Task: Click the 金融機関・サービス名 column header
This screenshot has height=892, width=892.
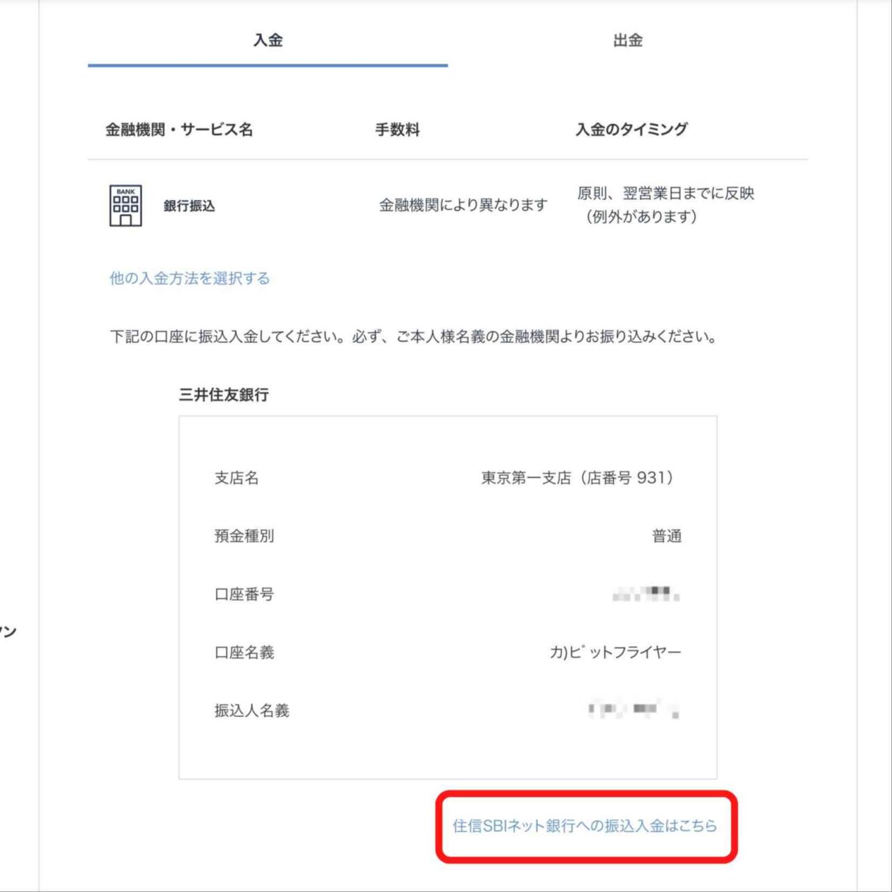Action: (x=179, y=130)
